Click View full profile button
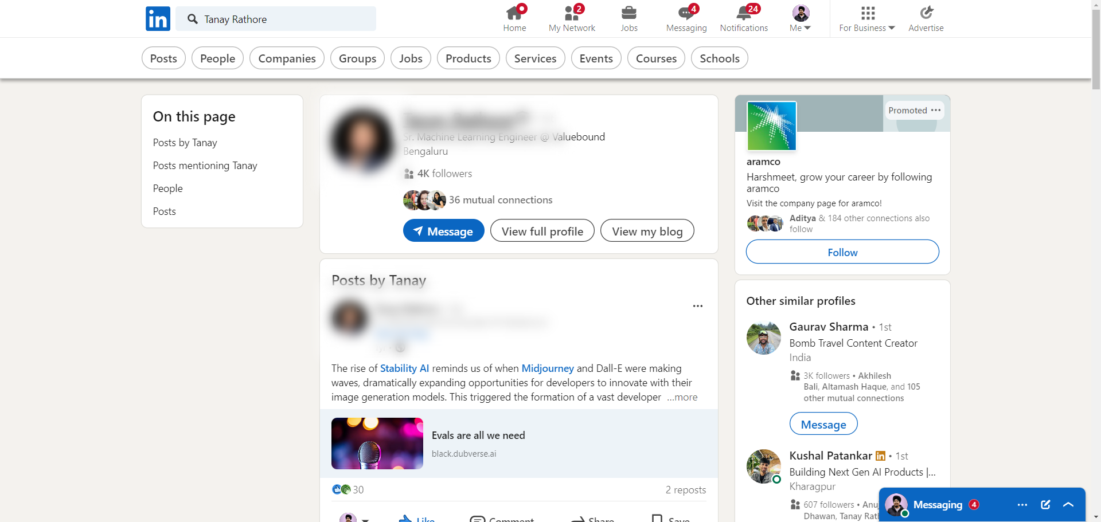1101x522 pixels. [542, 230]
